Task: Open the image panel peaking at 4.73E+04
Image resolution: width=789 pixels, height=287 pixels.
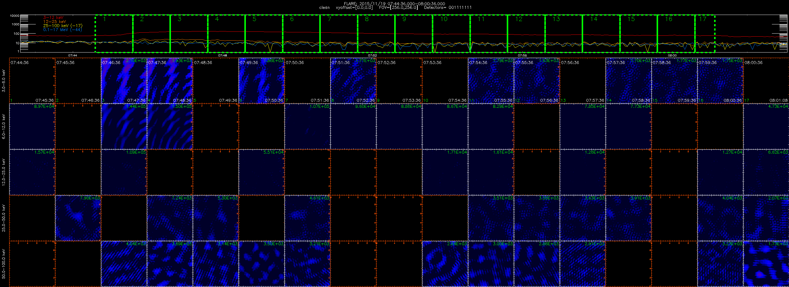Action: 766,126
